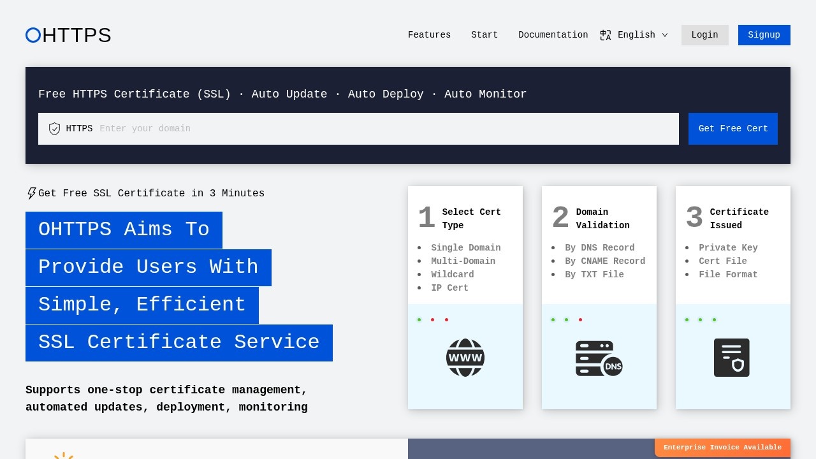
Task: Expand language menu via chevron arrow
Action: pyautogui.click(x=665, y=35)
